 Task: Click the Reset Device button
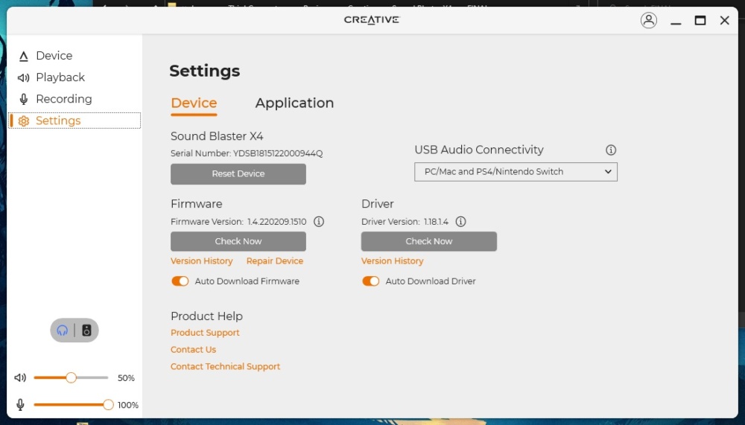[238, 174]
